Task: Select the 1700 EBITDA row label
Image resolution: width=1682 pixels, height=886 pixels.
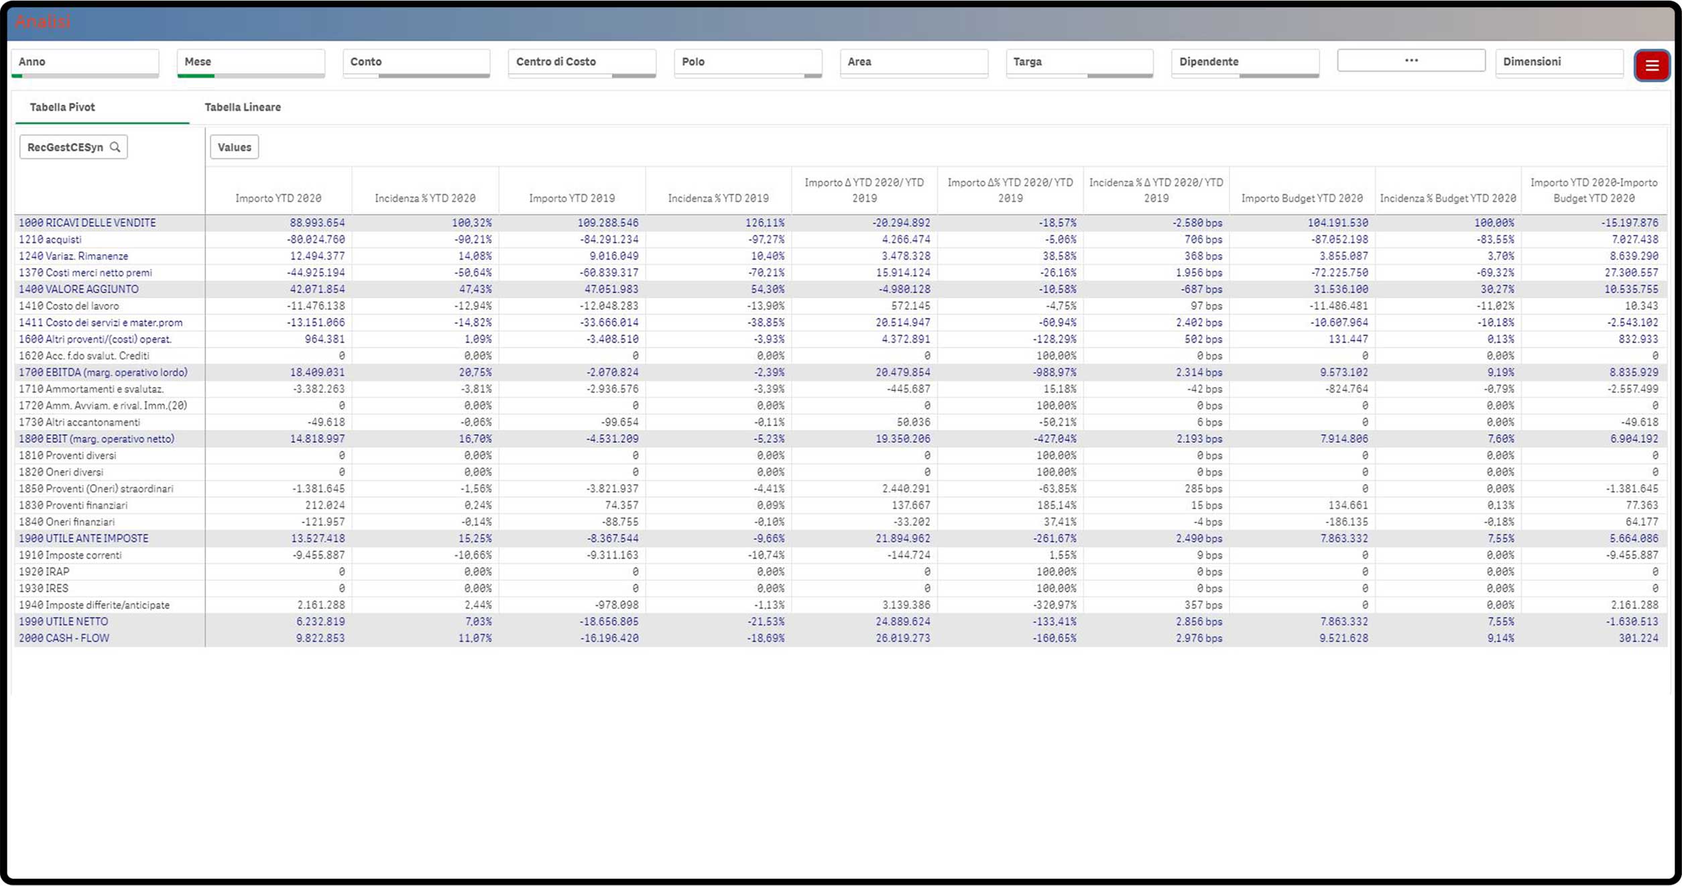Action: pyautogui.click(x=103, y=372)
